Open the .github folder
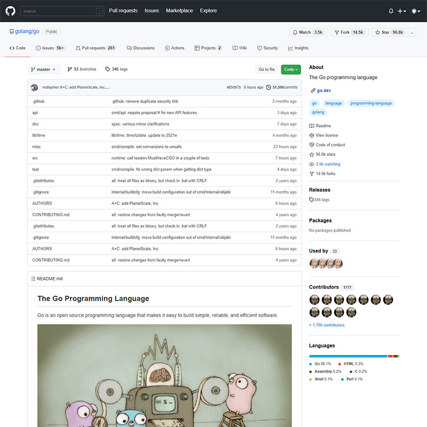This screenshot has height=427, width=427. tap(38, 101)
